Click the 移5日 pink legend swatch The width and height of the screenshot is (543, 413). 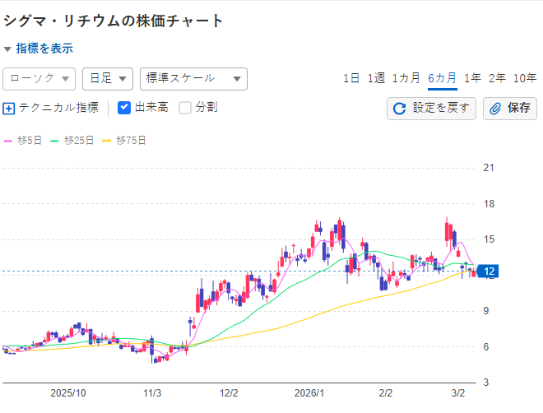tap(7, 141)
